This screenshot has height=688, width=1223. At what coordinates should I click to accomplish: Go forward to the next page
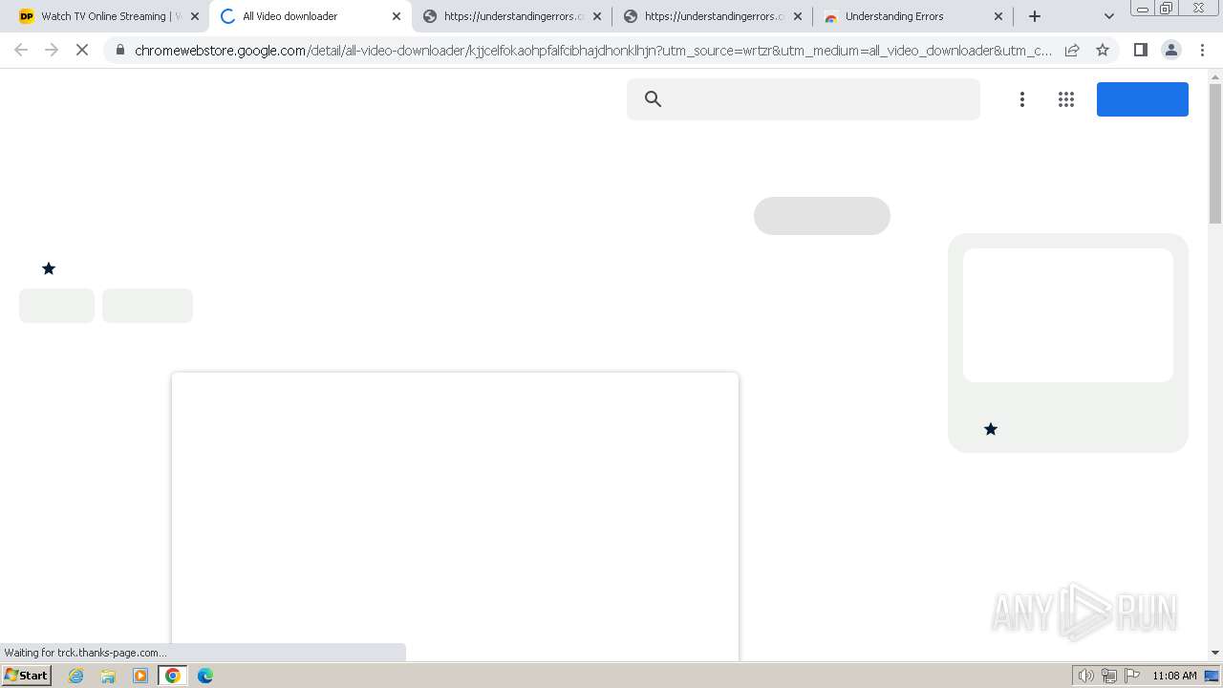point(52,50)
